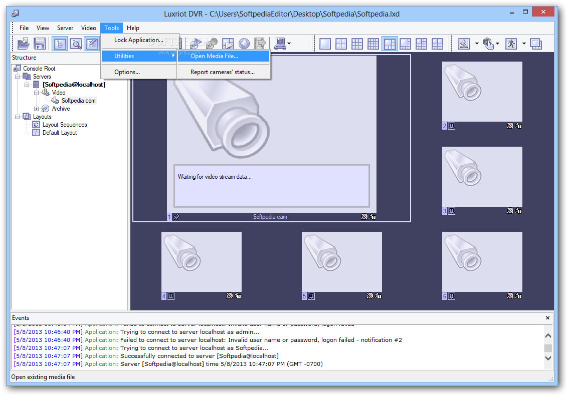Open the motion icon dropdown arrow

[x=524, y=44]
